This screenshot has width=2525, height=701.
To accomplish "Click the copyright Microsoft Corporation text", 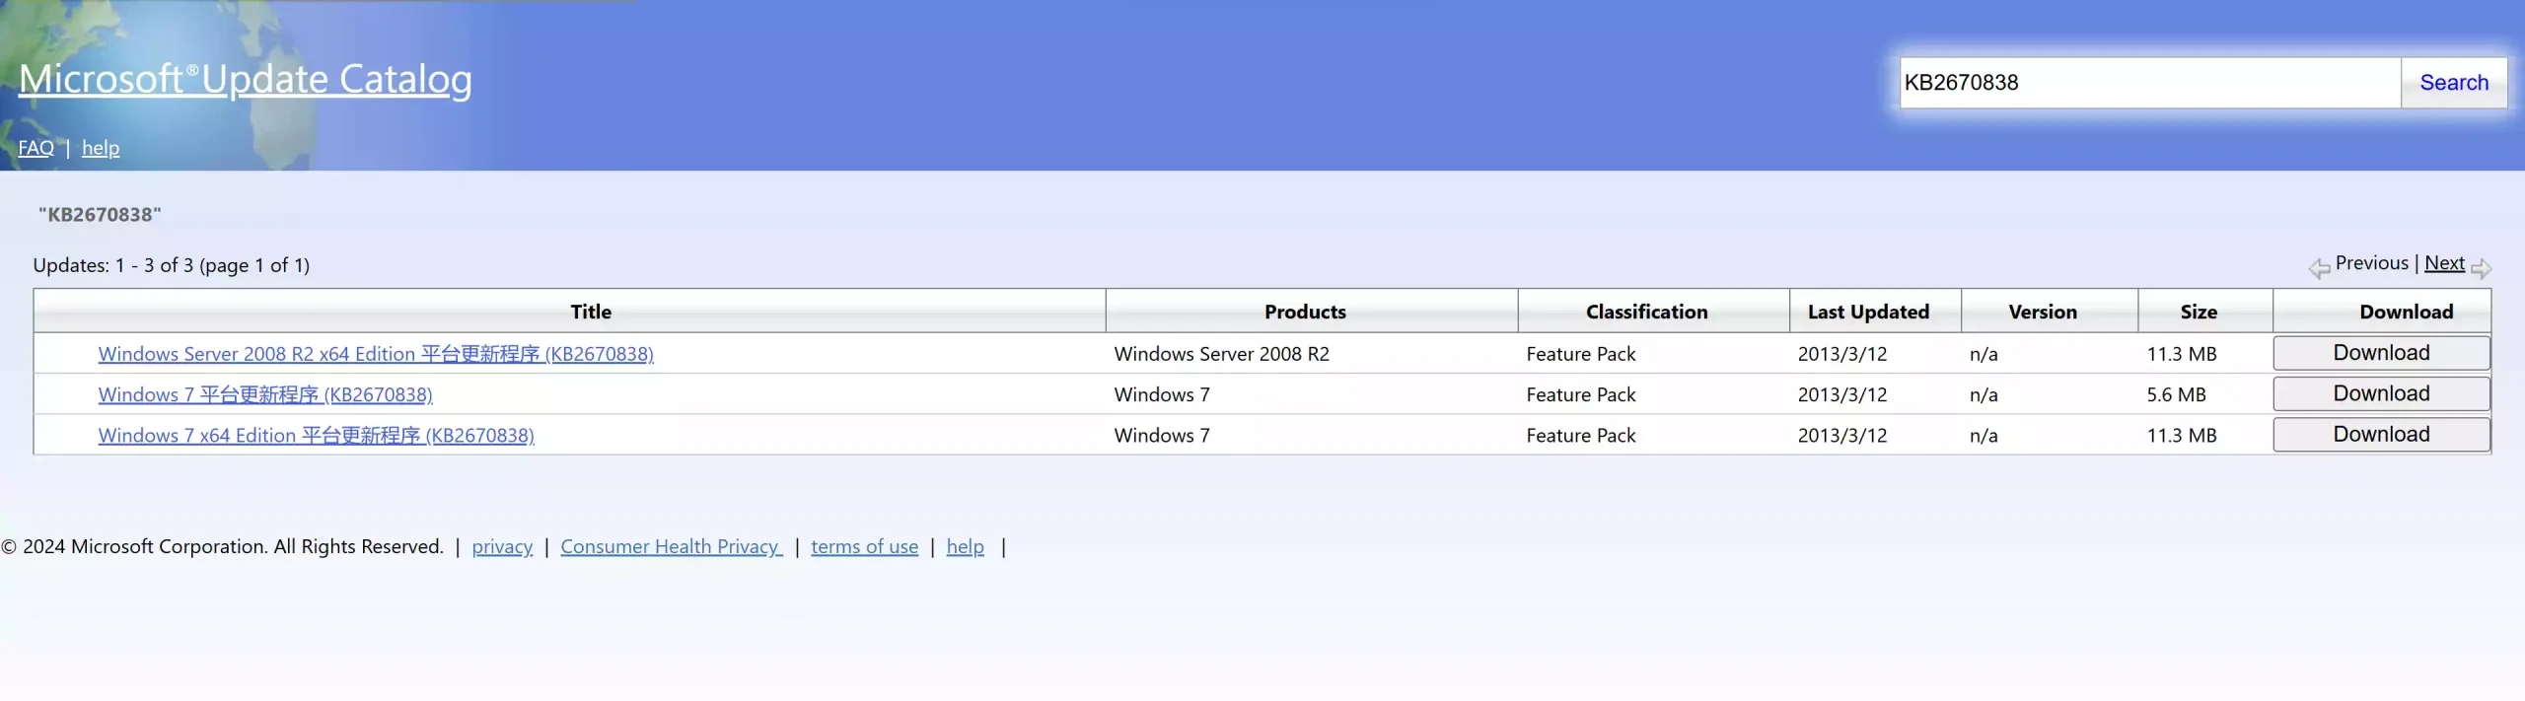I will pyautogui.click(x=222, y=546).
